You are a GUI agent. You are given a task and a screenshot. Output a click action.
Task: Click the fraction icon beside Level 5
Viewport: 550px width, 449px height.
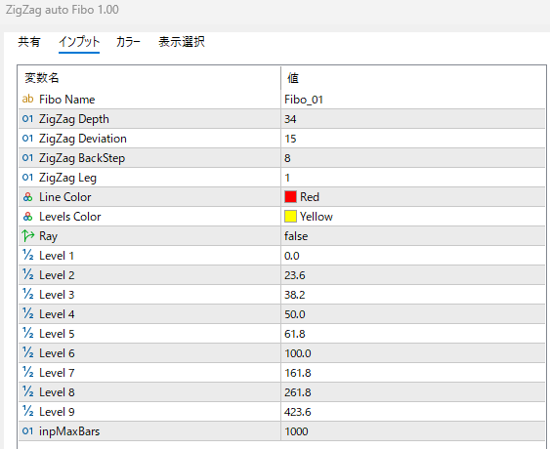[x=27, y=333]
